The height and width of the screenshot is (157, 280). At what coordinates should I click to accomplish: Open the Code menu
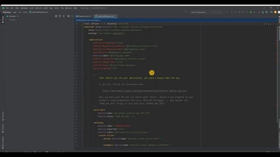[31, 8]
